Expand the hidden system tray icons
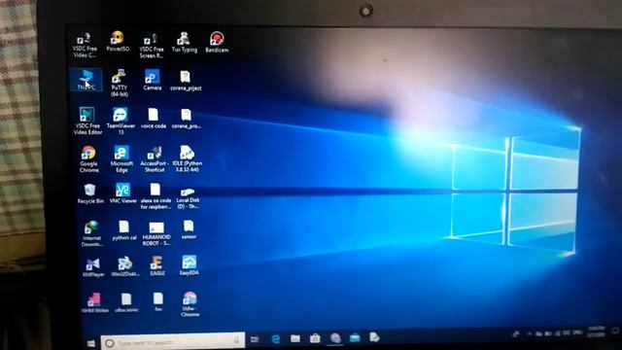622x350 pixels. (x=529, y=334)
